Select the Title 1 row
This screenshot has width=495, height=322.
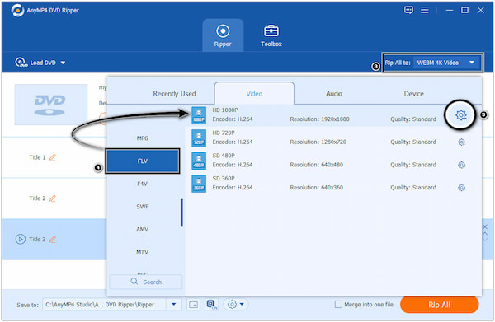coord(54,157)
